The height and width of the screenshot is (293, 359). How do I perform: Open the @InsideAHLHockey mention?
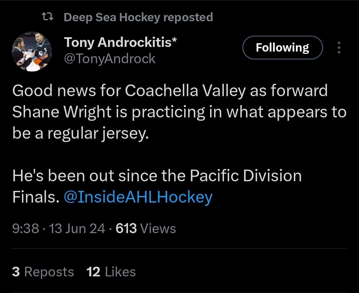[137, 197]
